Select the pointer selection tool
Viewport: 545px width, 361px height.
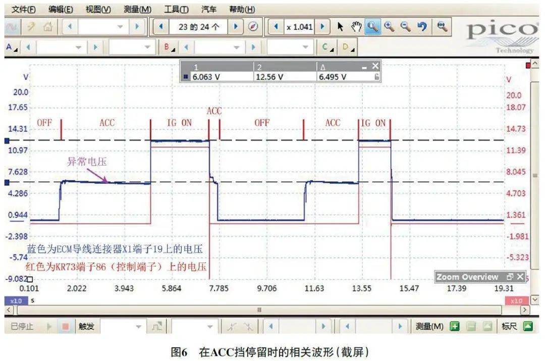[x=340, y=27]
